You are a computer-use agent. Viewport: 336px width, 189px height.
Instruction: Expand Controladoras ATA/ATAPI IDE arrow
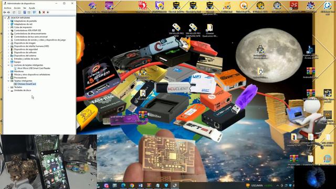tap(8, 30)
